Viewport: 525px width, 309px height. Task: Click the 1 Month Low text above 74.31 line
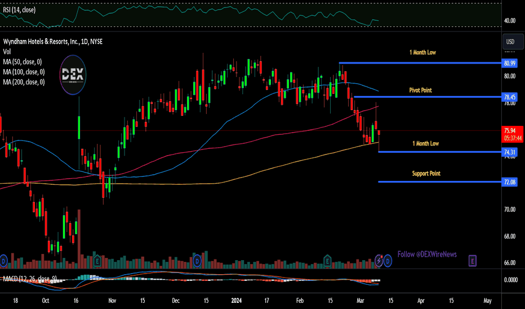[425, 144]
